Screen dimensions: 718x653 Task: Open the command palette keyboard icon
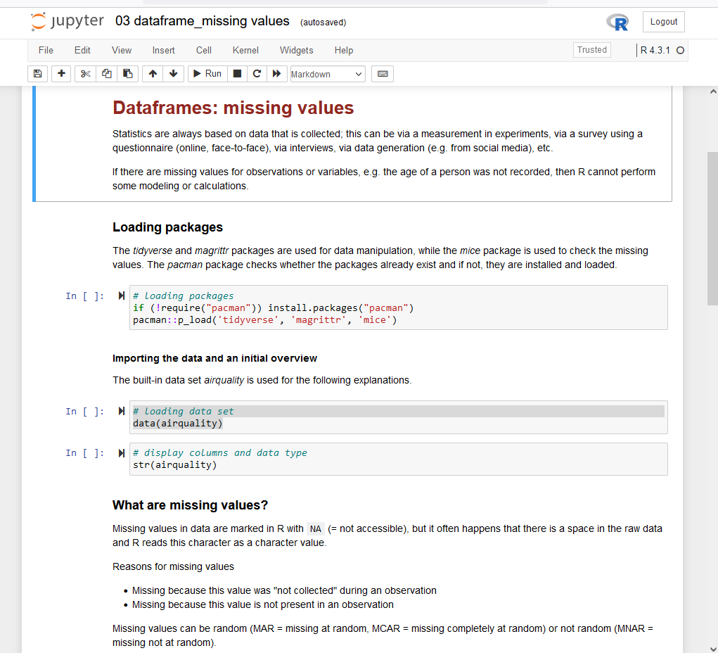click(383, 74)
